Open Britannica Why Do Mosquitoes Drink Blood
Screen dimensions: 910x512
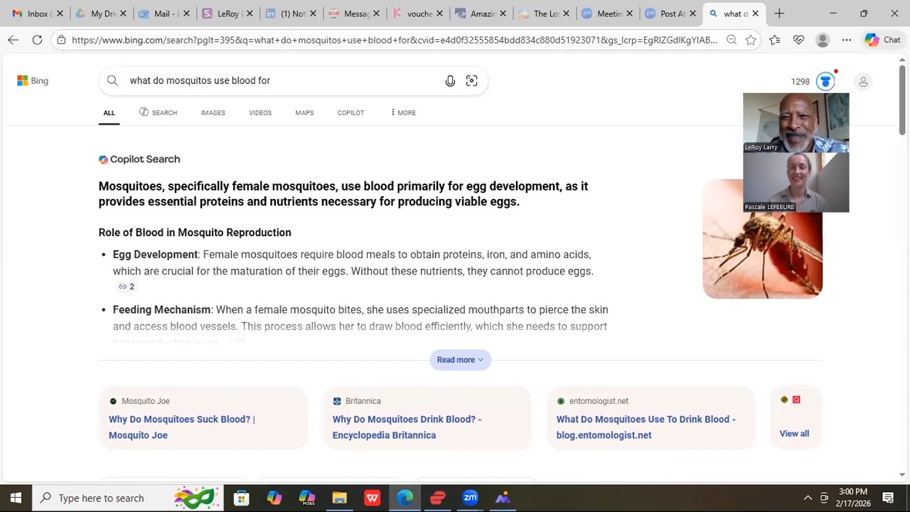pyautogui.click(x=407, y=427)
